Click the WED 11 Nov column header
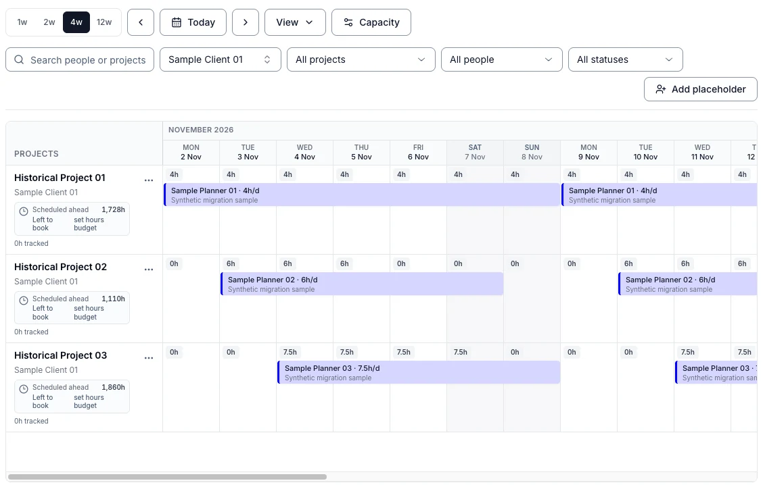Viewport: 763px width, 485px height. click(702, 152)
